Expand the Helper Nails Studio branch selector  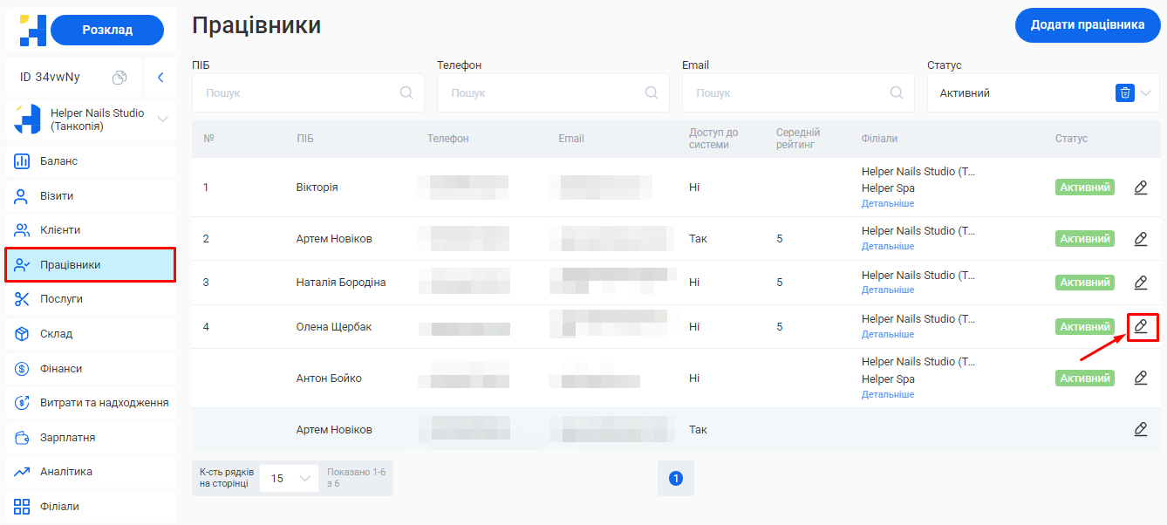click(x=162, y=119)
